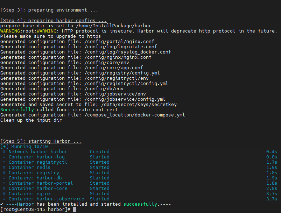Viewport: 281px width, 213px height.
Task: Click the green 'Successfully' word before create_root_cert
Action: pyautogui.click(x=17, y=109)
